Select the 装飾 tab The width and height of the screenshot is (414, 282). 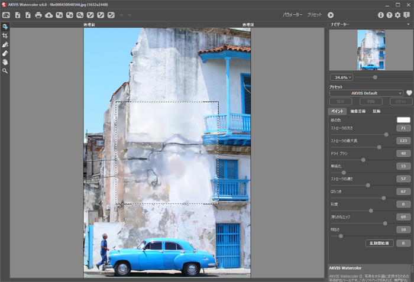[x=377, y=111]
